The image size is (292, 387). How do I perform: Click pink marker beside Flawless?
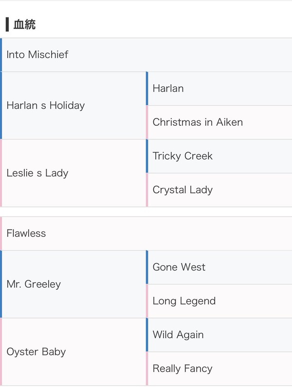1,233
